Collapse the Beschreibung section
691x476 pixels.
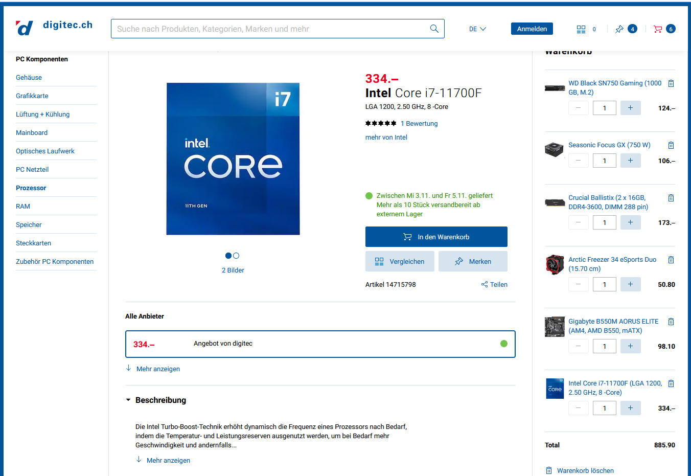point(156,400)
